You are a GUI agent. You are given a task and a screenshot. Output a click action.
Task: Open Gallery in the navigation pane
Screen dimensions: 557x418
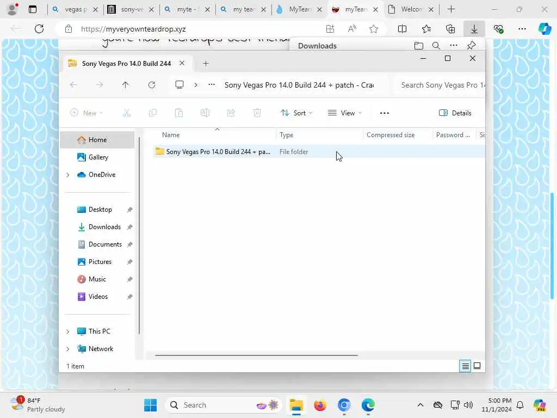tap(97, 157)
